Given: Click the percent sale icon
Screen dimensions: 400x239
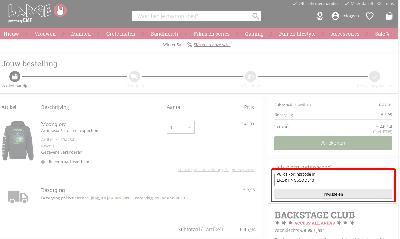Looking at the screenshot, I should (x=190, y=45).
